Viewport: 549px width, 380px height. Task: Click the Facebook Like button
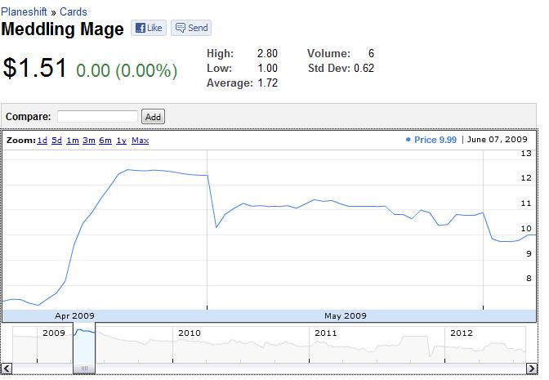point(149,28)
